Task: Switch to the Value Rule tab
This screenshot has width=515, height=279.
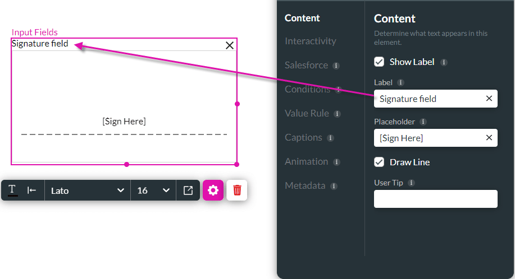Action: [x=307, y=113]
